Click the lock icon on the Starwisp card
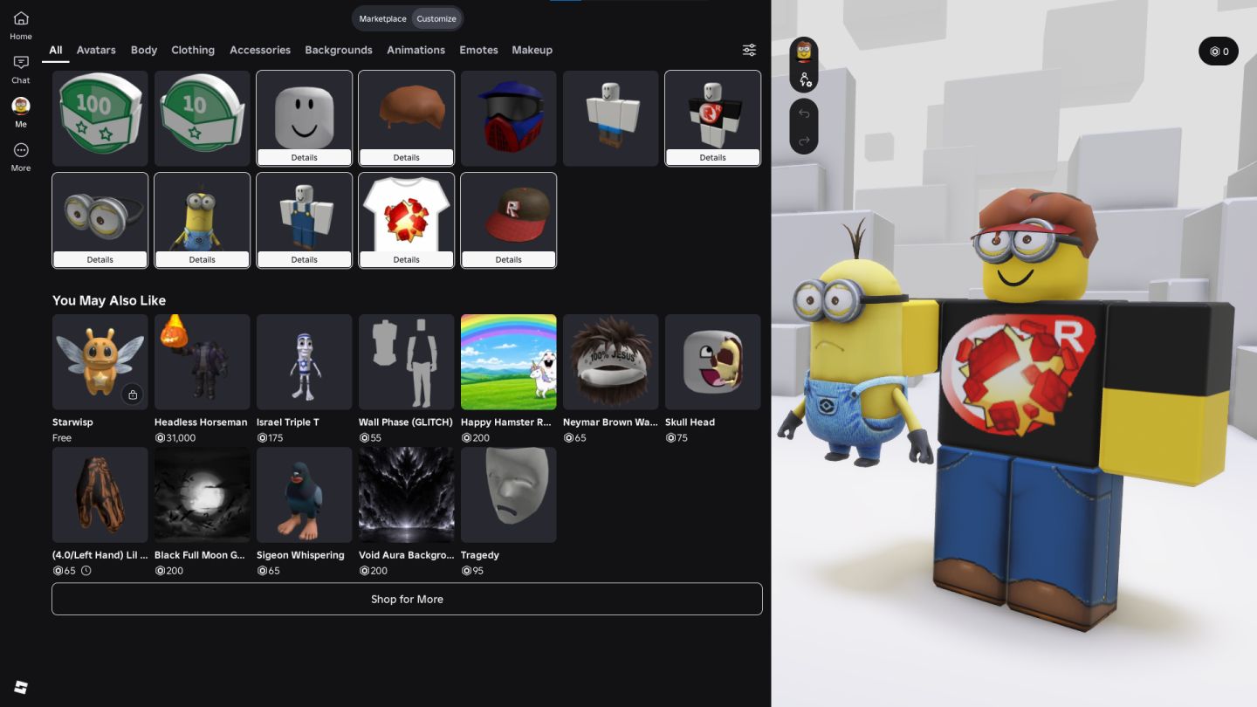 click(x=132, y=395)
